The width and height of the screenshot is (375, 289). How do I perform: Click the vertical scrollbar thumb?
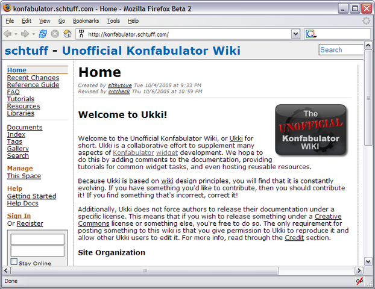point(368,98)
